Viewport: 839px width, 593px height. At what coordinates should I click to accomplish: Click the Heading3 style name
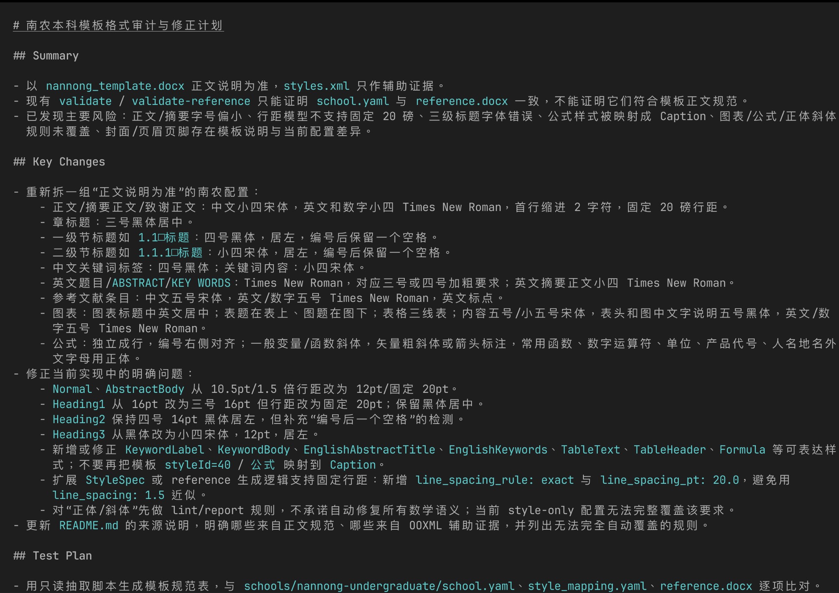[79, 434]
